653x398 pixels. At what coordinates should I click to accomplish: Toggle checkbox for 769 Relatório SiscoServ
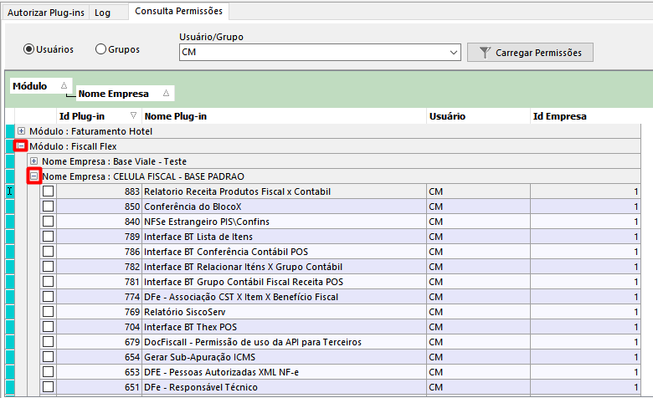(49, 312)
